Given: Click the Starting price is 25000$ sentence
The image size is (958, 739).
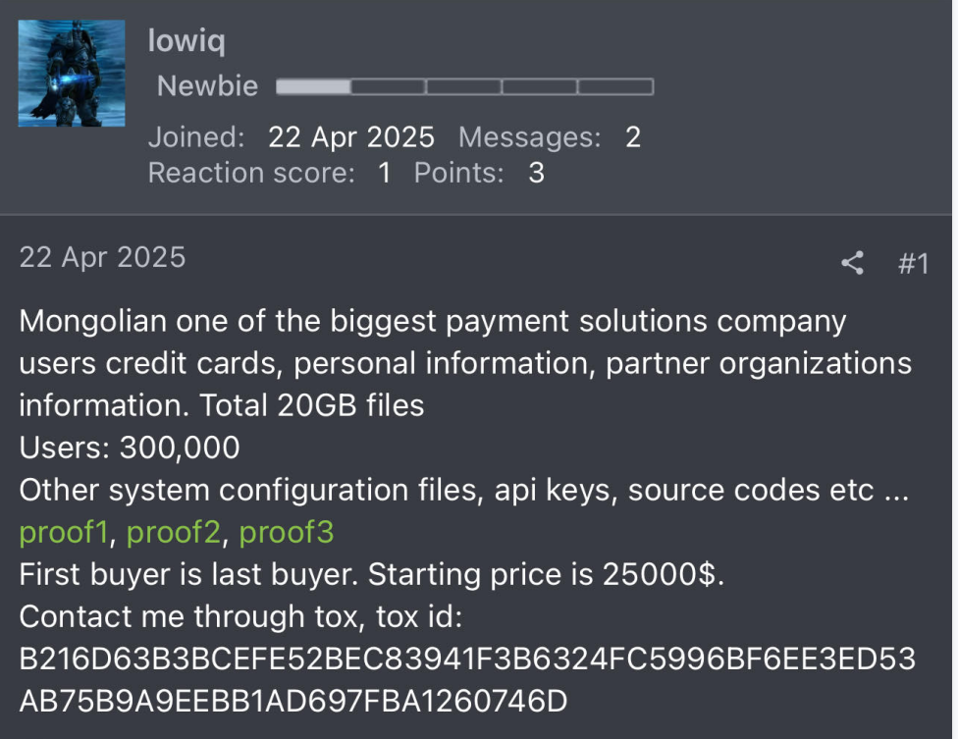Looking at the screenshot, I should tap(546, 575).
